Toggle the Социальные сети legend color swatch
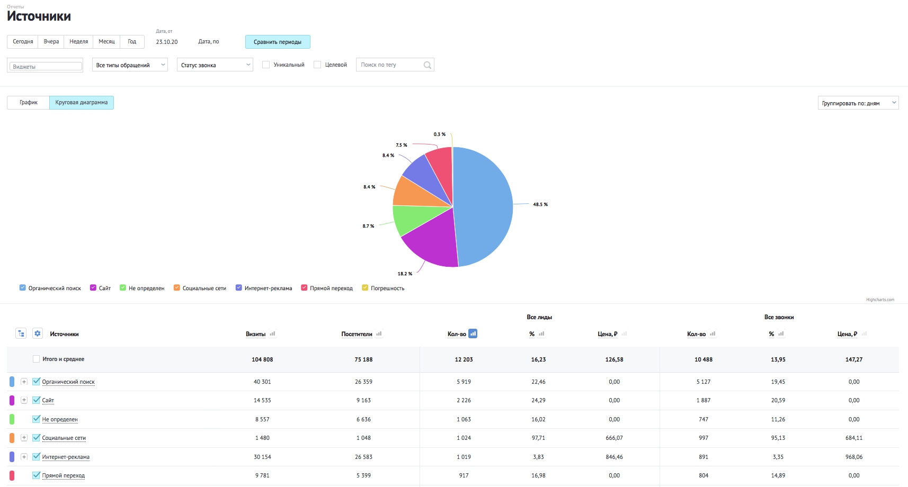The height and width of the screenshot is (487, 908). pyautogui.click(x=177, y=288)
